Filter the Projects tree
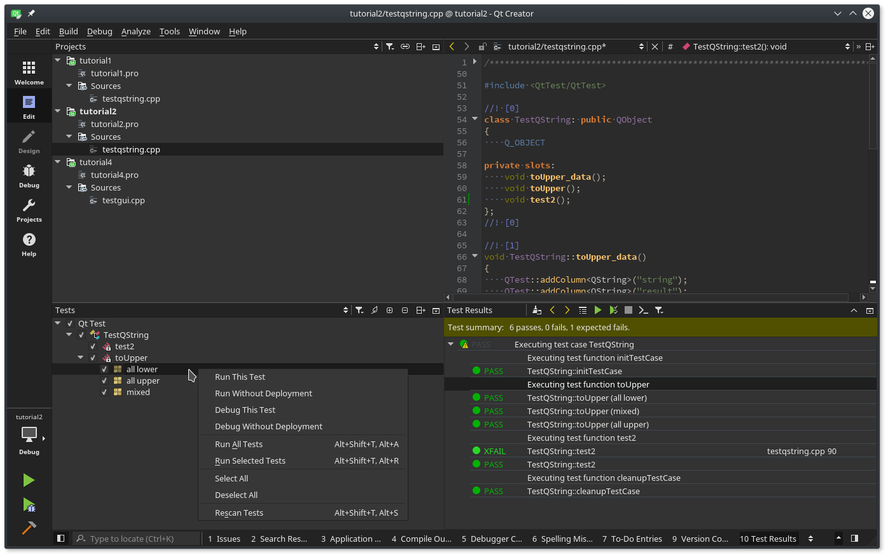 coord(390,46)
